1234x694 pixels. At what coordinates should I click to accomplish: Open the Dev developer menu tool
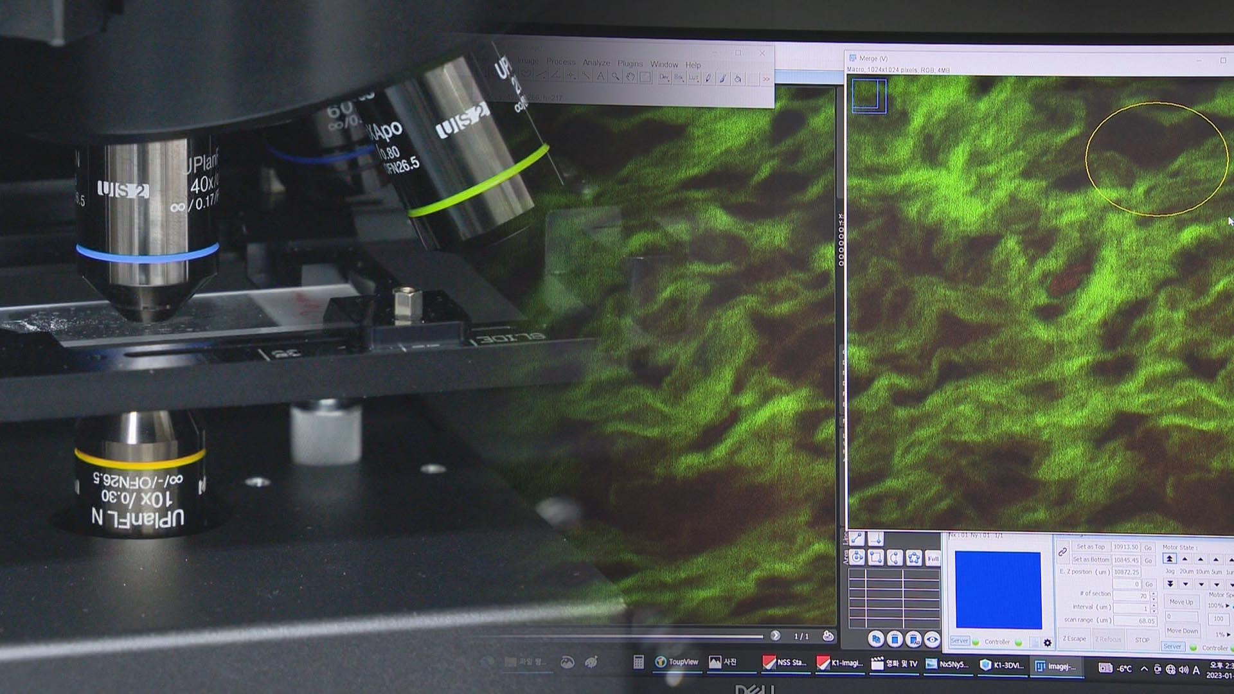point(665,78)
